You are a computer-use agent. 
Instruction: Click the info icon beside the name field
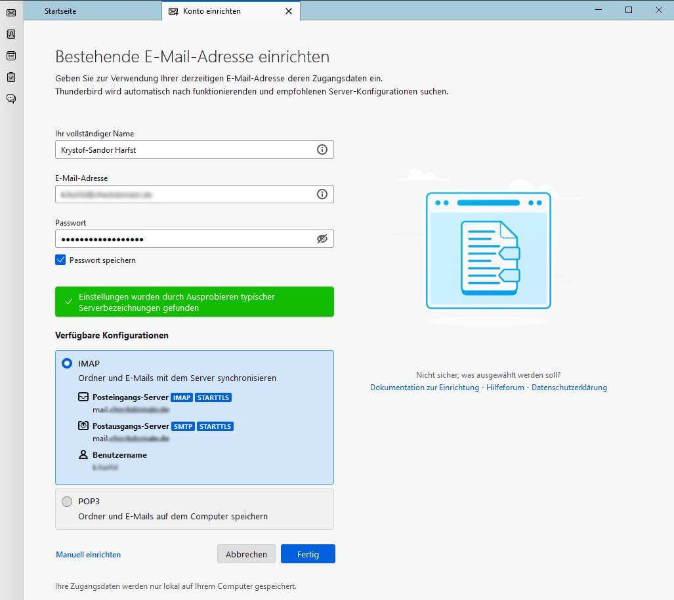[322, 150]
